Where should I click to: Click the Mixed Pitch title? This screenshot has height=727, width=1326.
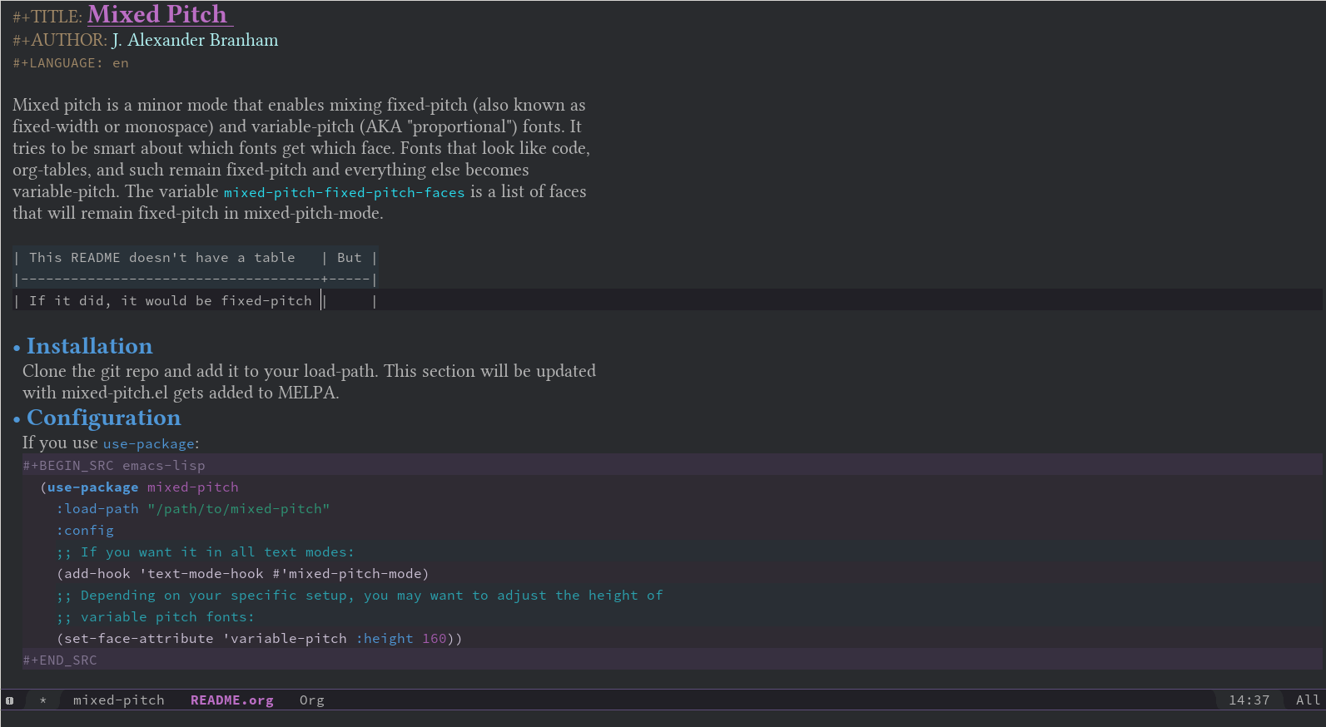click(157, 14)
